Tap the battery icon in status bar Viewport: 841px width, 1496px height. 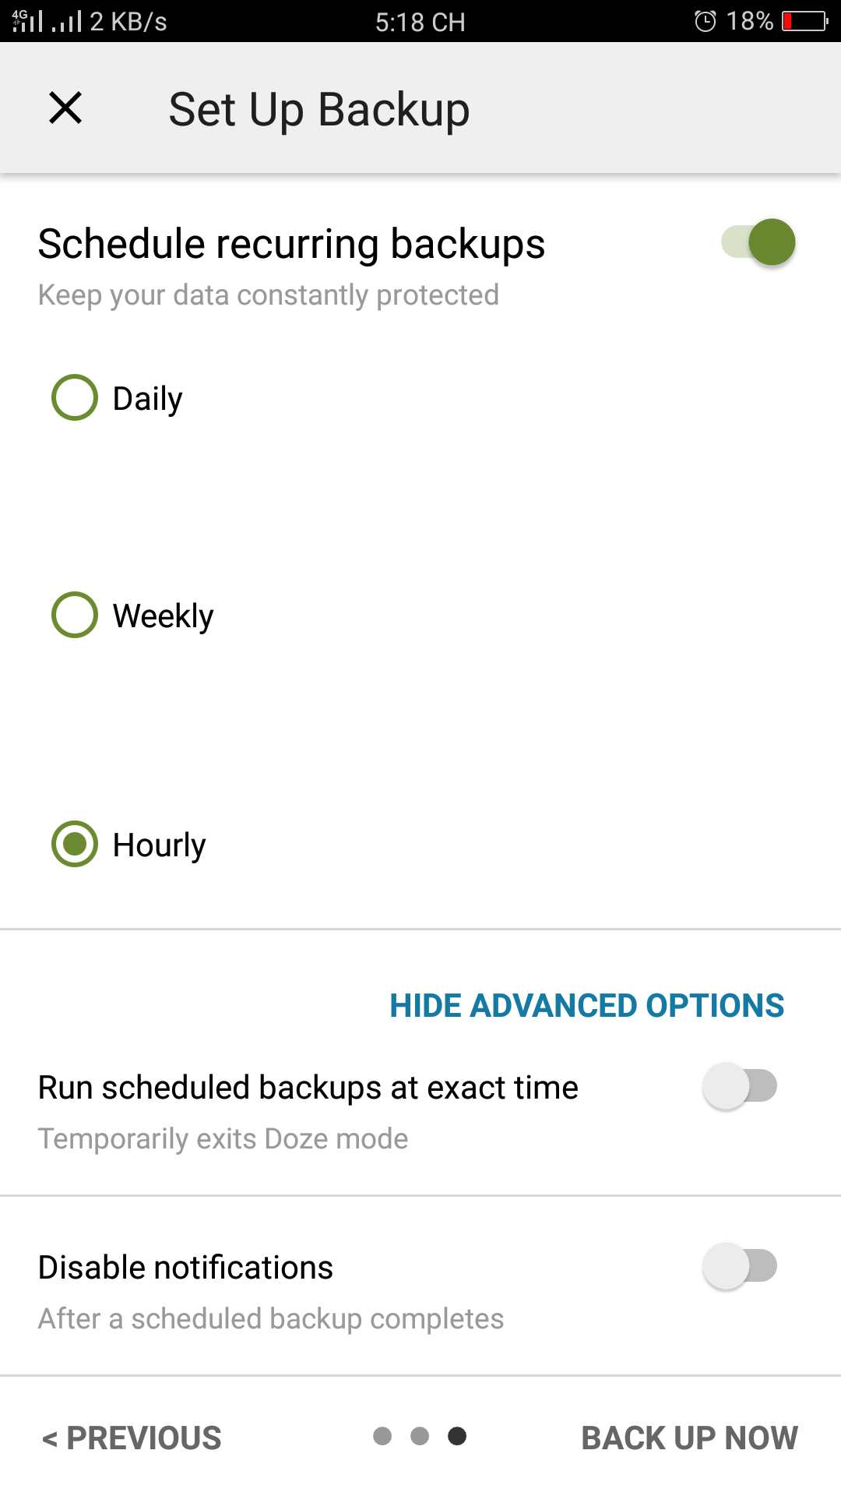tap(805, 21)
